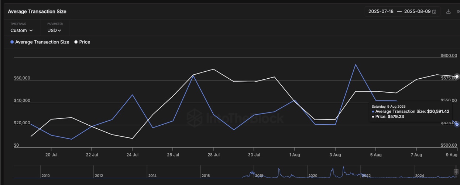460x186 pixels.
Task: Click the chart title Average Transaction Size
Action: click(37, 11)
